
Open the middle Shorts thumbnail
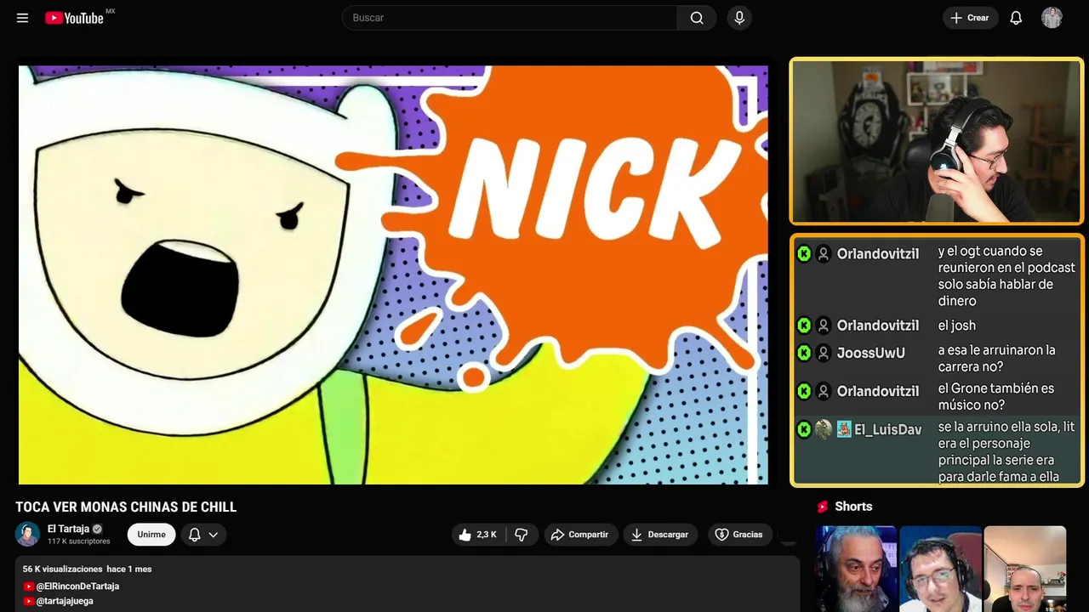pos(940,569)
